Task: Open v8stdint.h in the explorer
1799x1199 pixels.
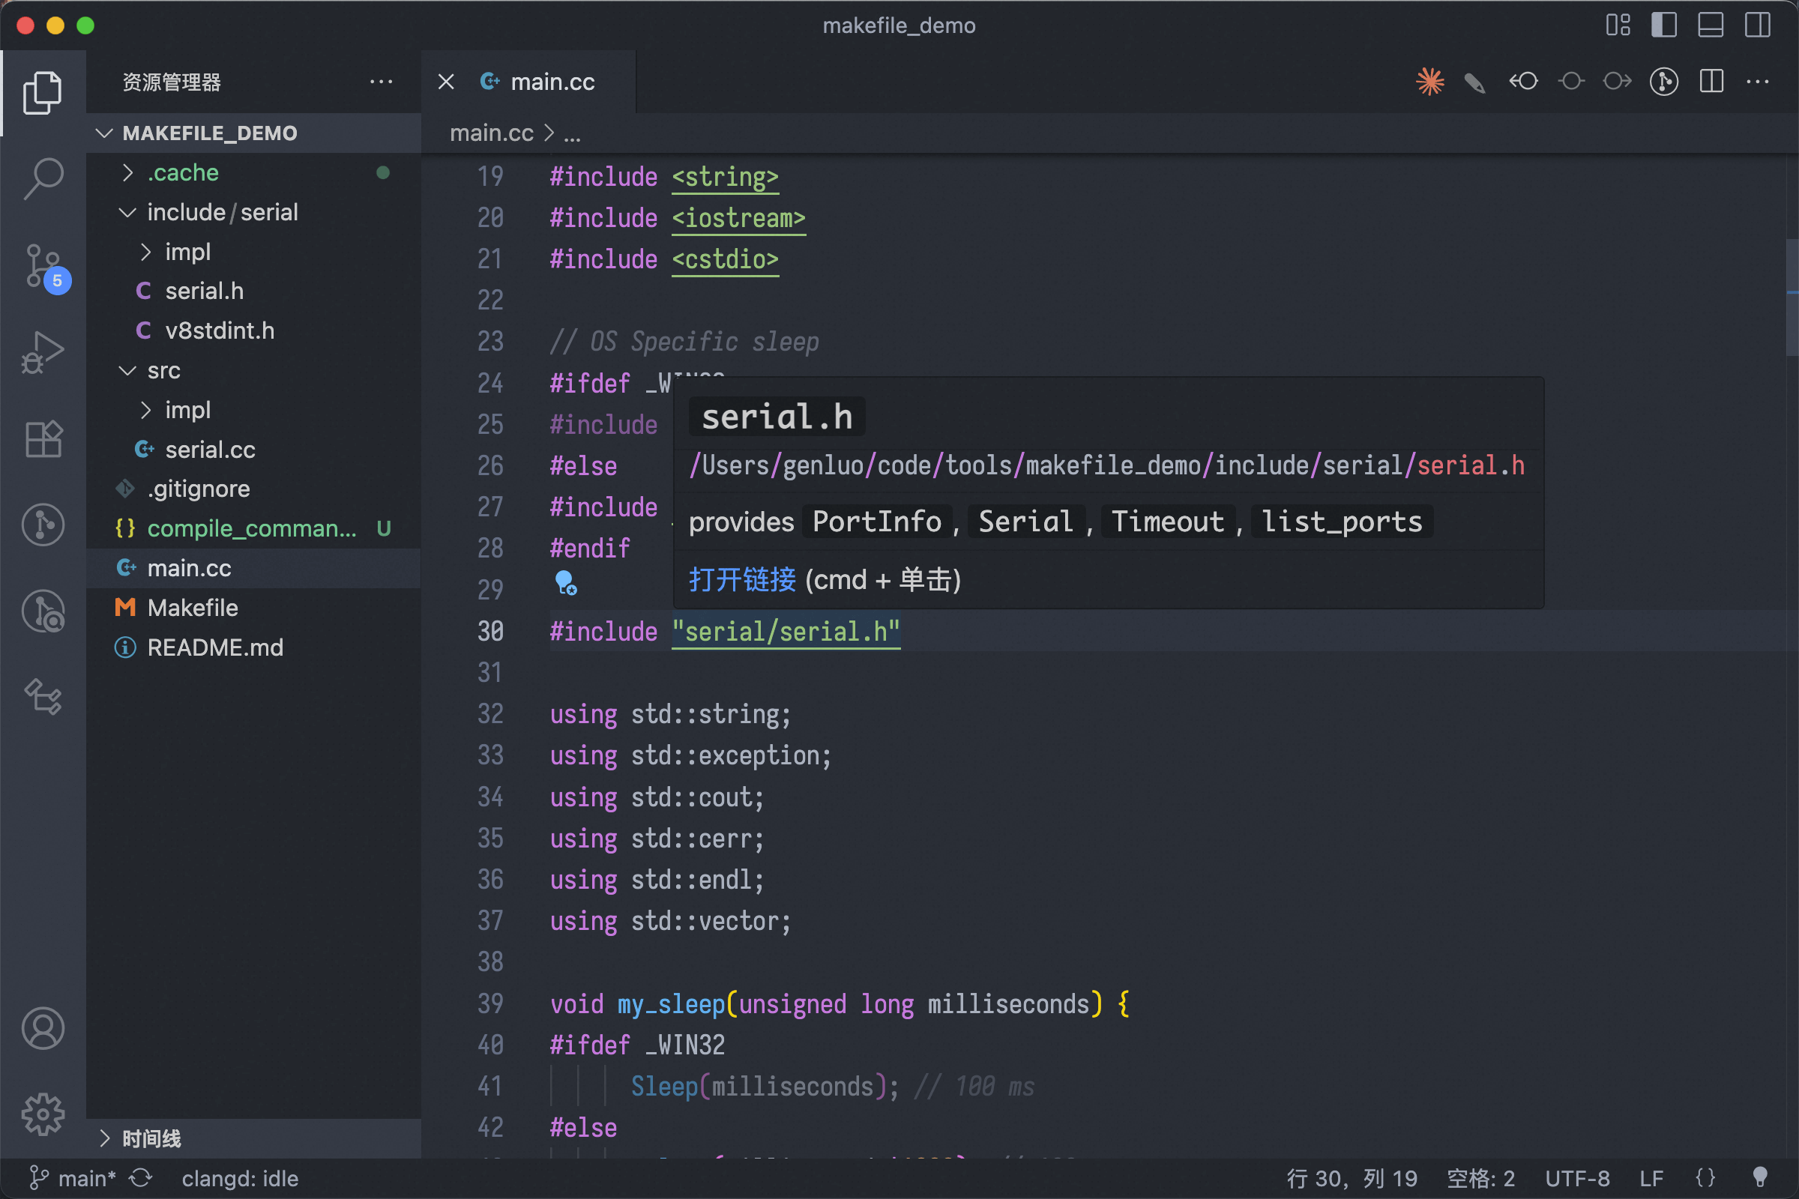Action: [x=253, y=331]
